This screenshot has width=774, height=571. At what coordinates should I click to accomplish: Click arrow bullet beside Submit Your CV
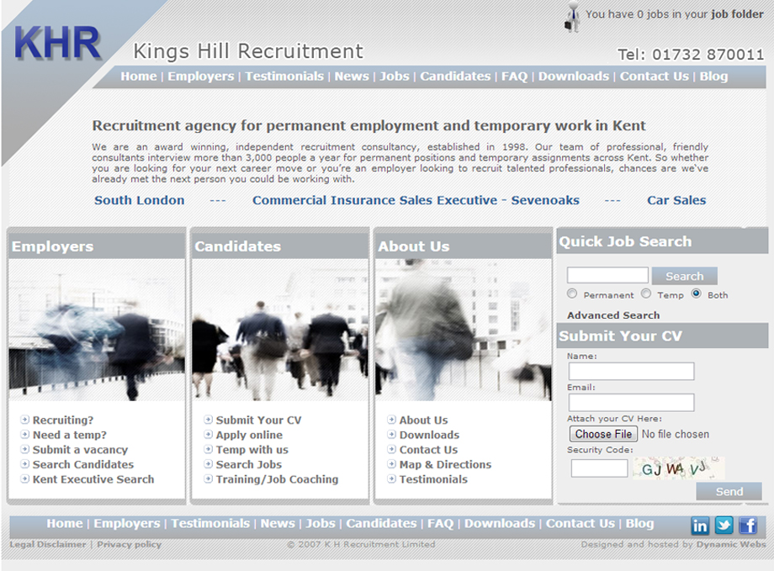pyautogui.click(x=209, y=420)
